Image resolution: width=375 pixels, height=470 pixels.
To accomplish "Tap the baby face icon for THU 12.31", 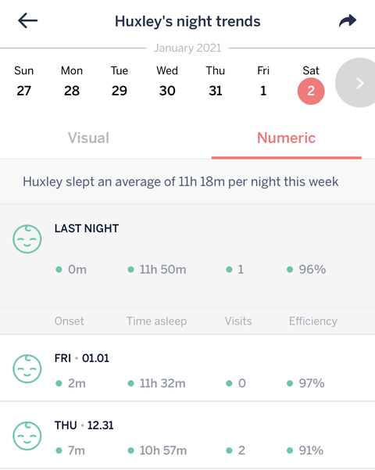I will tap(27, 436).
